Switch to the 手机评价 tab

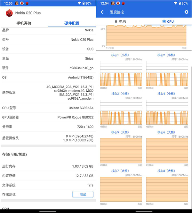(x=24, y=23)
